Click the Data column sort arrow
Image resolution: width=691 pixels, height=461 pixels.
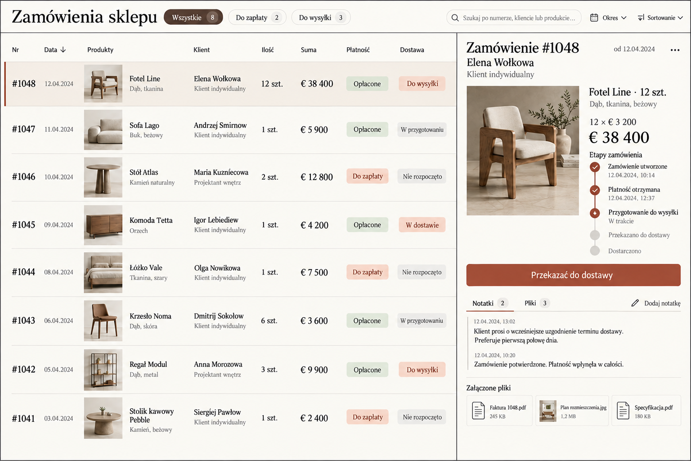tap(63, 50)
